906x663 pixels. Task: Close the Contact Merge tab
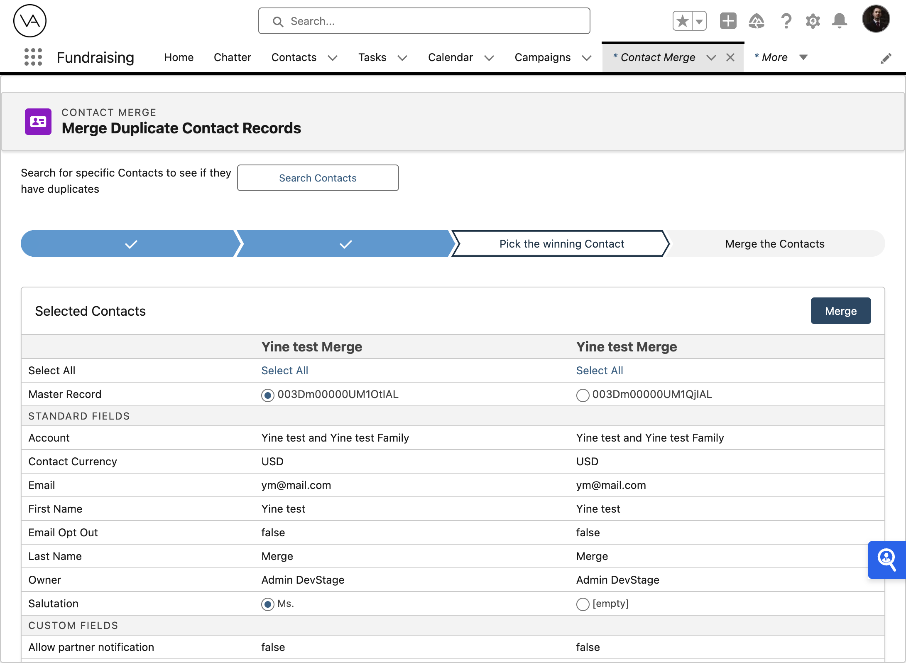coord(730,57)
